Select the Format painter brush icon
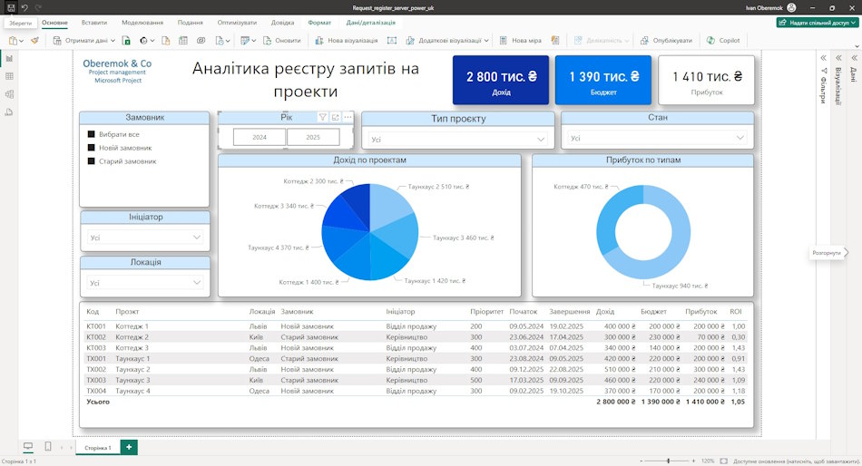Image resolution: width=862 pixels, height=466 pixels. [x=34, y=40]
